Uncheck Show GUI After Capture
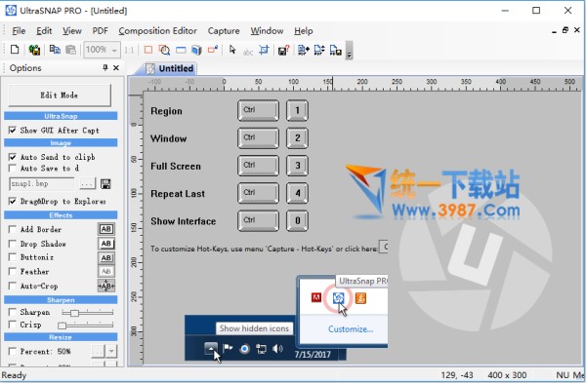Viewport: 586px width, 383px height. (13, 131)
